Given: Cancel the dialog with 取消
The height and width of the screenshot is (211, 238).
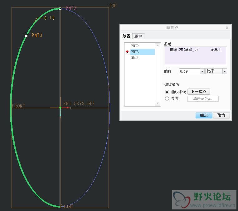Looking at the screenshot, I should coord(221,115).
